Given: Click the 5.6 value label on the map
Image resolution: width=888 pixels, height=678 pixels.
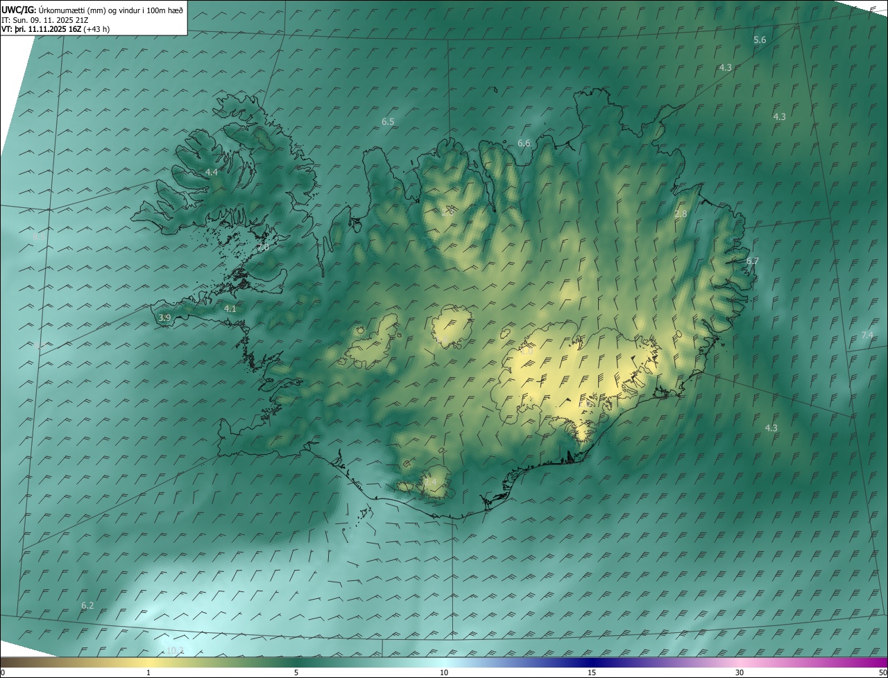Looking at the screenshot, I should pos(760,40).
